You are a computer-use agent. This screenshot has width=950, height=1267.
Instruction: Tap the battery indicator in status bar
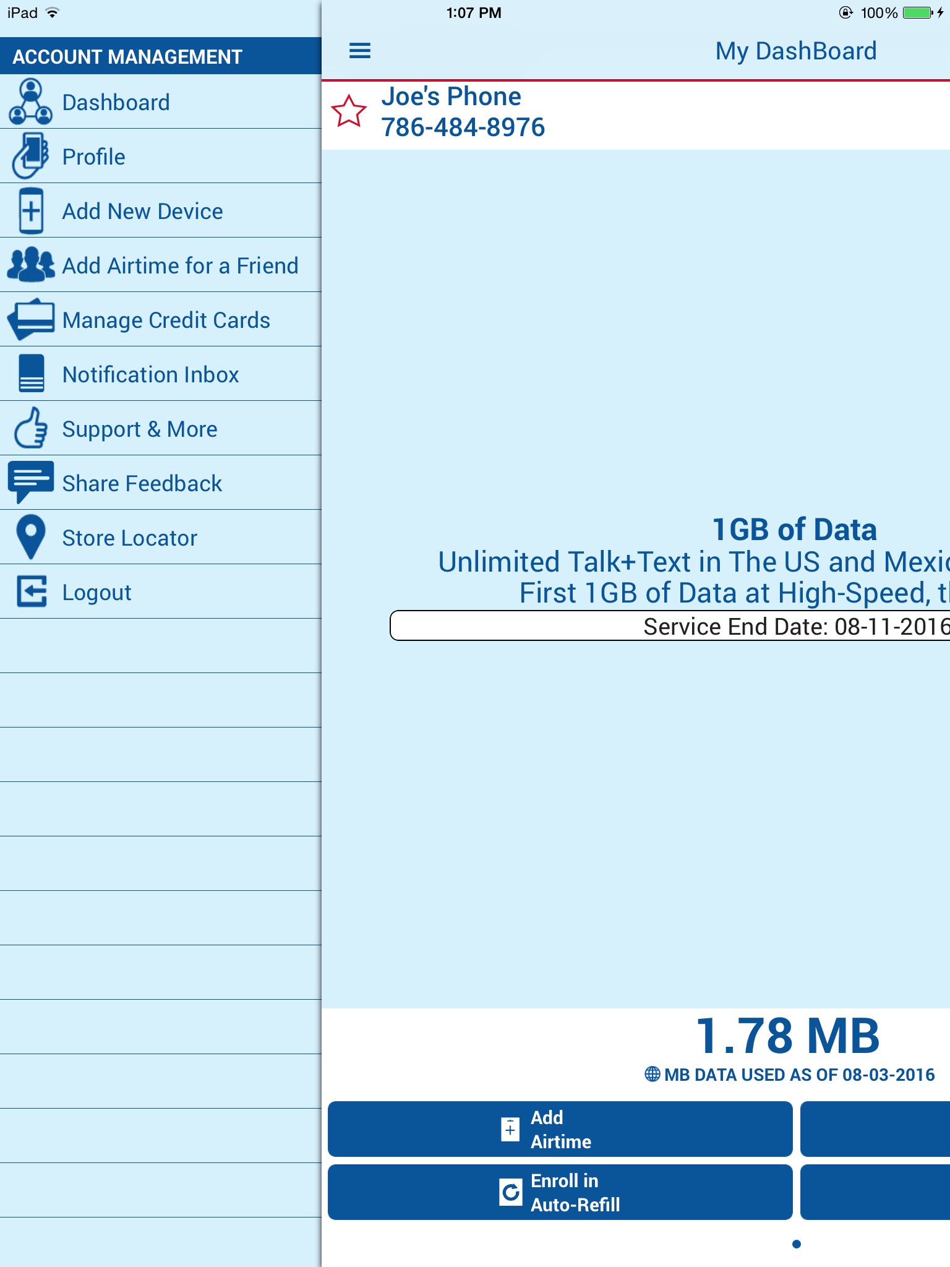click(x=919, y=13)
